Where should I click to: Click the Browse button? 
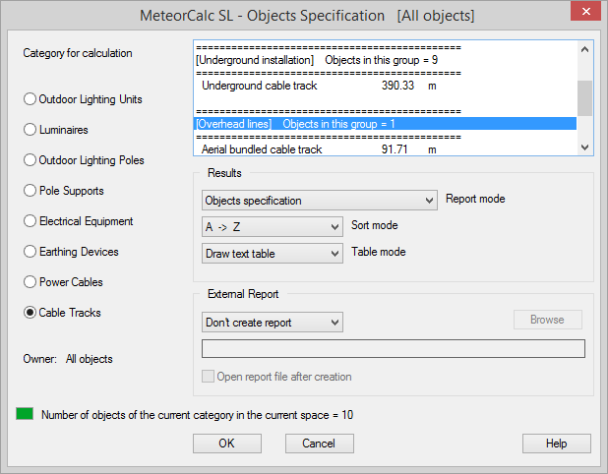548,320
